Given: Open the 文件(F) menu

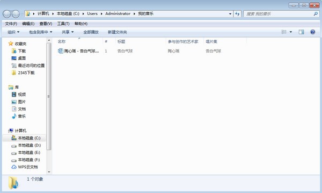Looking at the screenshot, I should [x=11, y=24].
